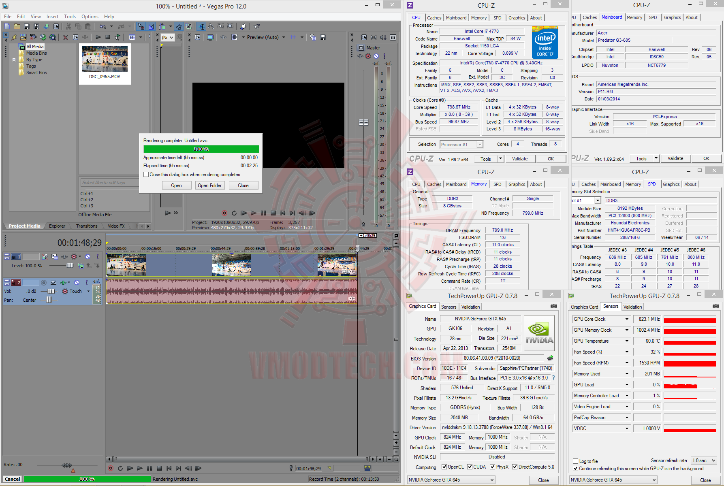Check 'Close this dialog box when rendering completes'
Viewport: 724px width, 486px height.
pyautogui.click(x=146, y=175)
